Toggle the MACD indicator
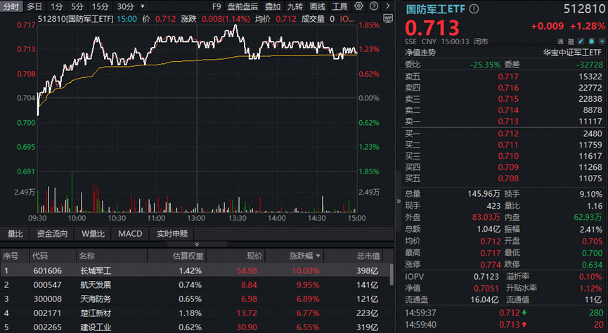This screenshot has width=608, height=333. (x=130, y=233)
